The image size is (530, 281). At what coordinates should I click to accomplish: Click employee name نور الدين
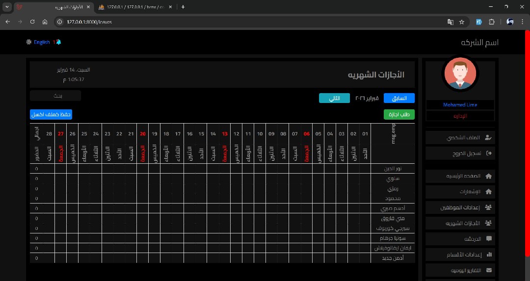point(393,169)
